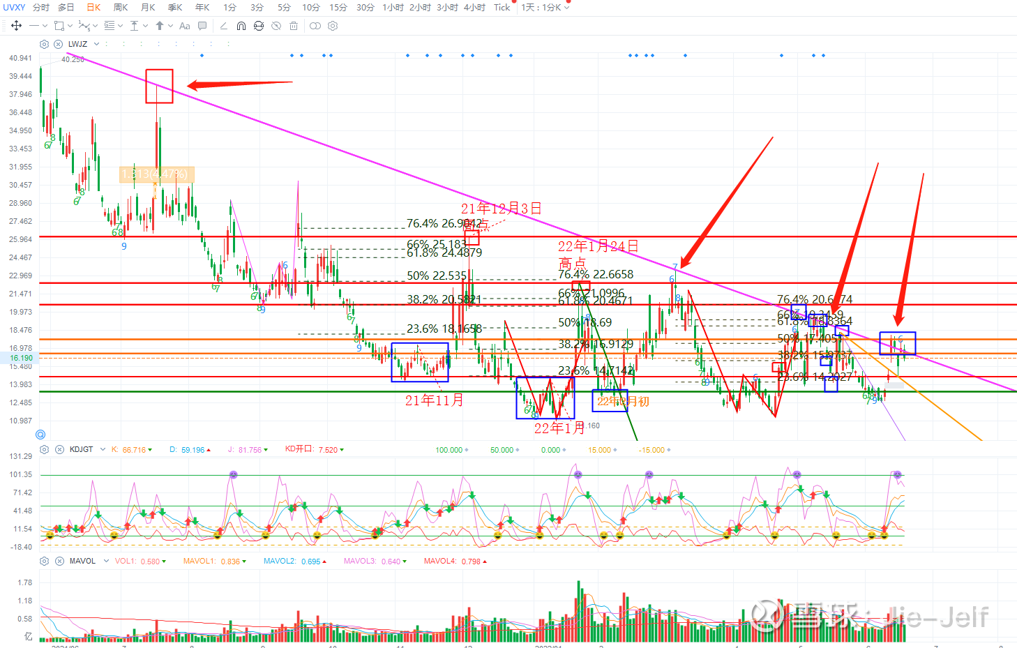Open rectangle tool dropdown arrow
The image size is (1017, 648).
70,26
